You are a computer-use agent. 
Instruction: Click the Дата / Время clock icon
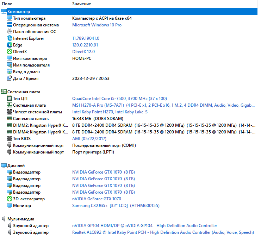pos(9,78)
